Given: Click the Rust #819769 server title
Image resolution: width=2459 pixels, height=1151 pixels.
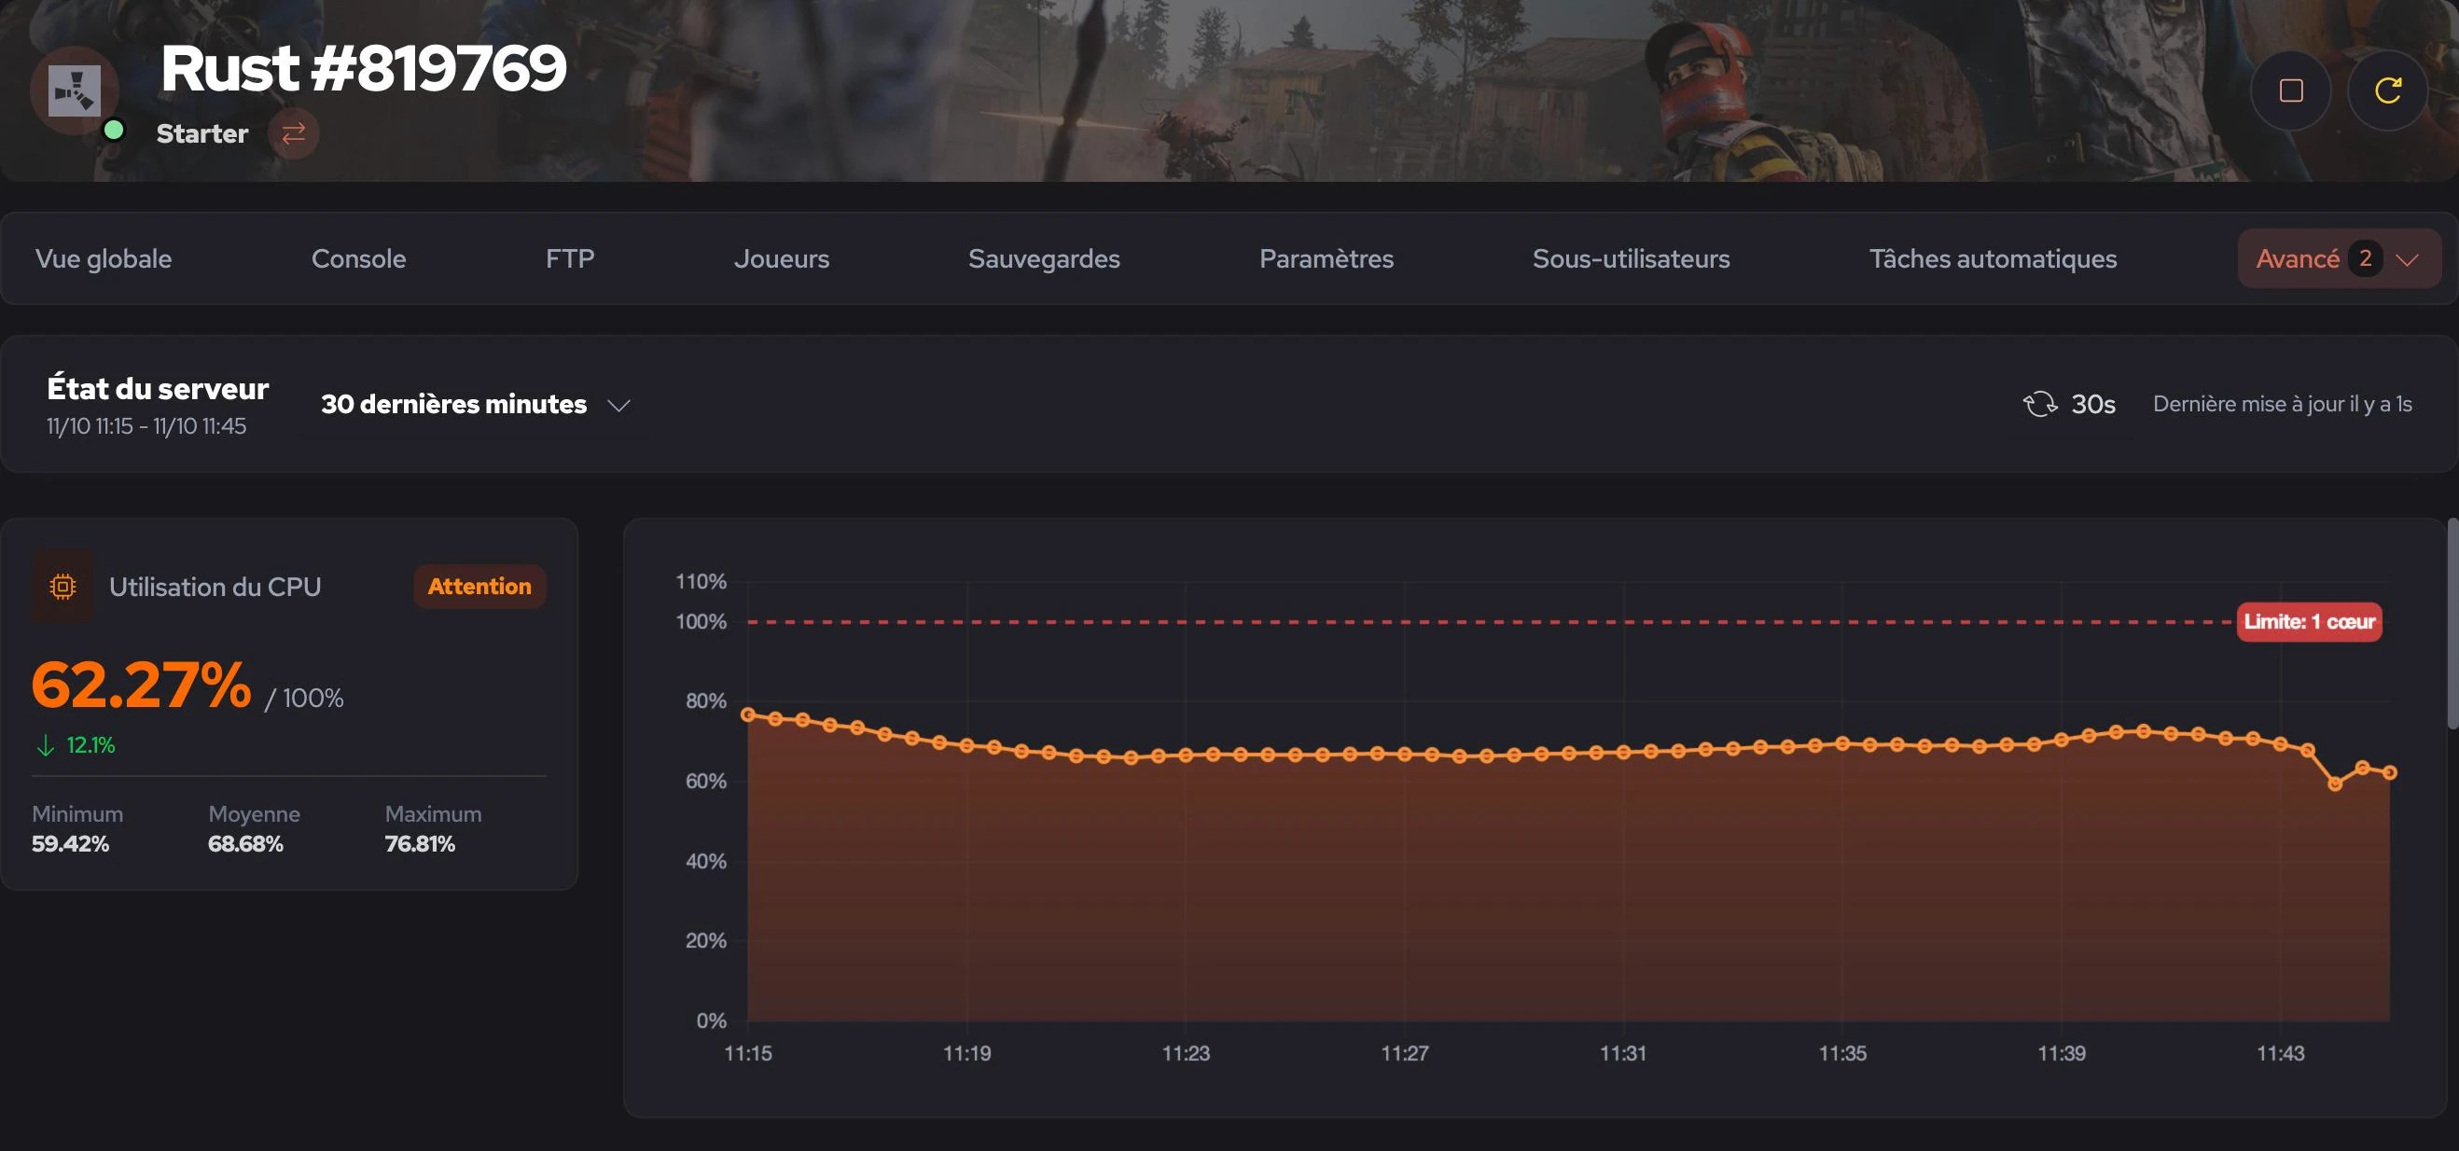Looking at the screenshot, I should point(363,68).
